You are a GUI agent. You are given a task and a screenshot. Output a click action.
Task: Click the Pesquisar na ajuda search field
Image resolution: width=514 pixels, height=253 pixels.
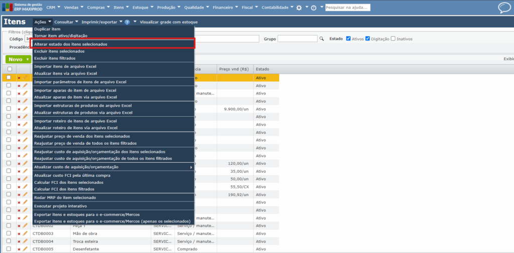pyautogui.click(x=347, y=7)
